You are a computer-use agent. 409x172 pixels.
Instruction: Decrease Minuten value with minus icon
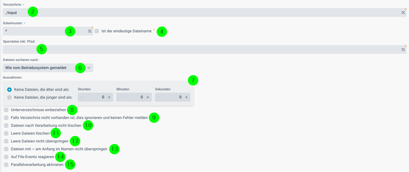pos(120,97)
